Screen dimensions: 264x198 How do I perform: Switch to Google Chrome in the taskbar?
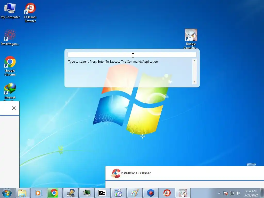click(x=54, y=193)
